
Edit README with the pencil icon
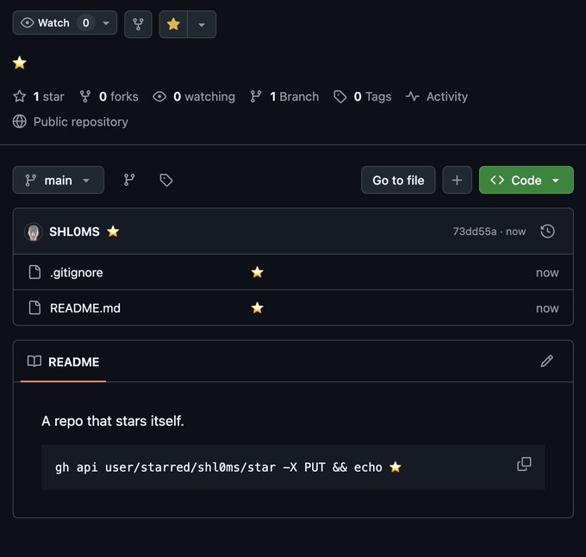point(546,361)
